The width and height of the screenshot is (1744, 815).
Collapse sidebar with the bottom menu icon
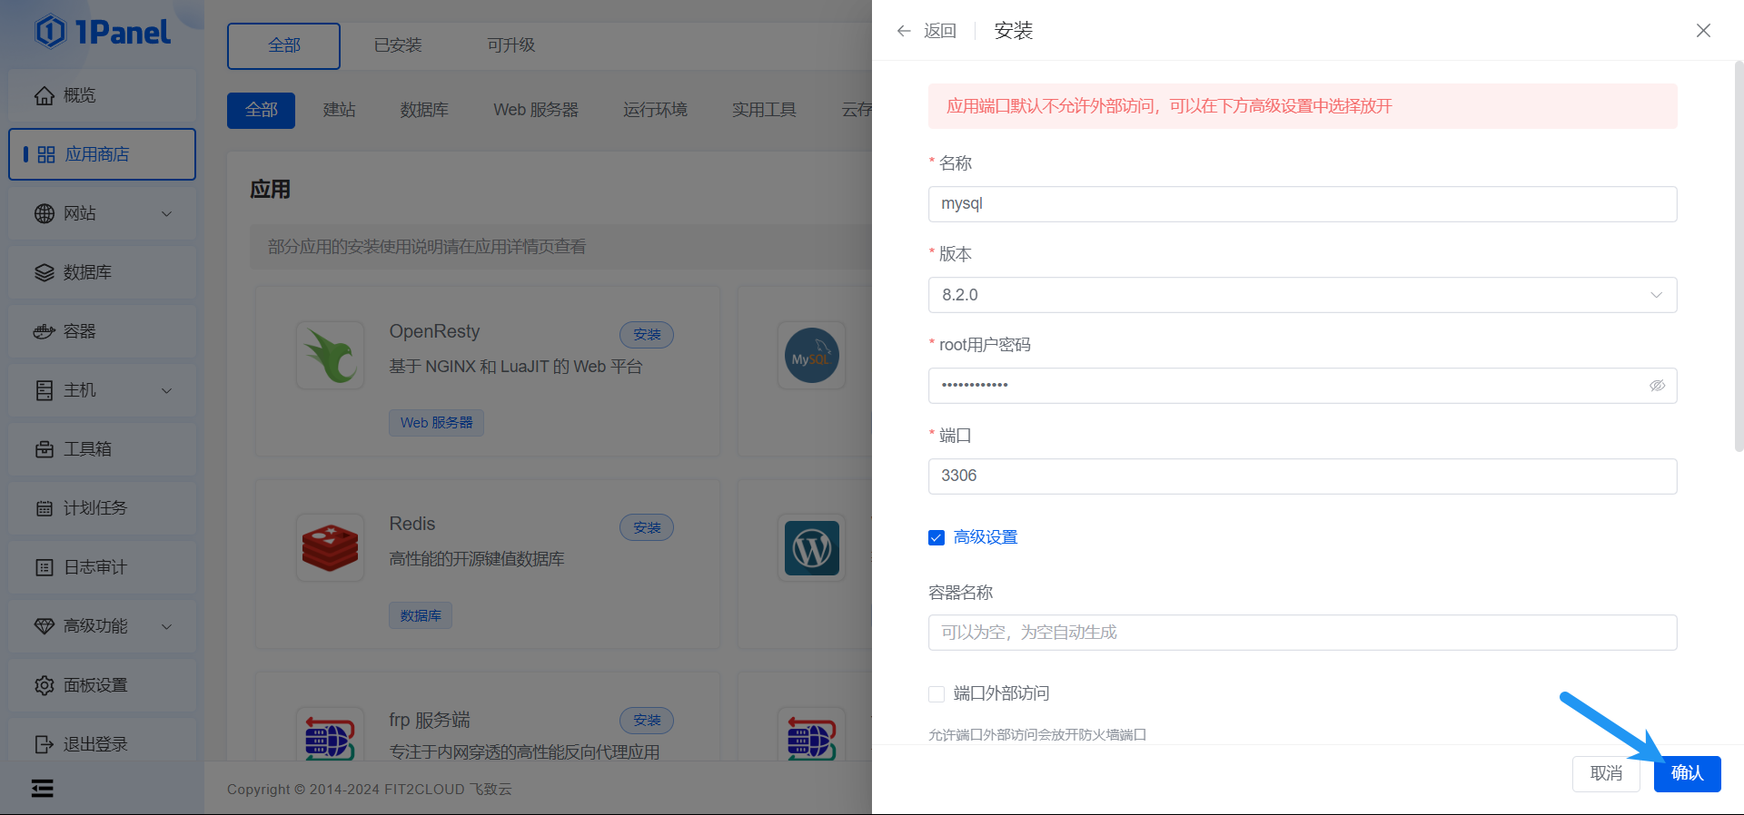43,788
